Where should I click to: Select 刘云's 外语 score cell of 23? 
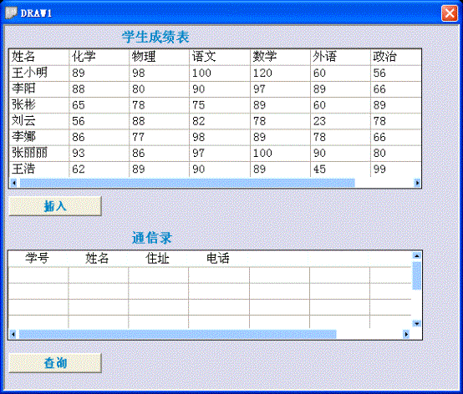click(x=340, y=121)
